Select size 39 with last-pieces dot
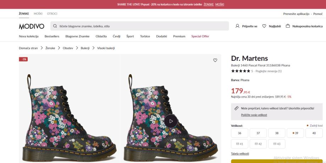The width and height of the screenshot is (326, 163). tap(295, 133)
